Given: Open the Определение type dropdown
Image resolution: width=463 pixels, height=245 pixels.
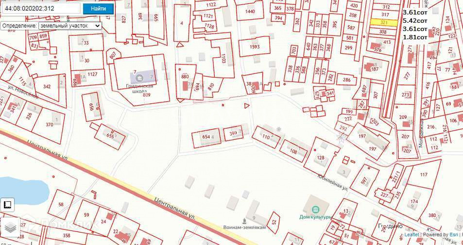Looking at the screenshot, I should (x=70, y=26).
